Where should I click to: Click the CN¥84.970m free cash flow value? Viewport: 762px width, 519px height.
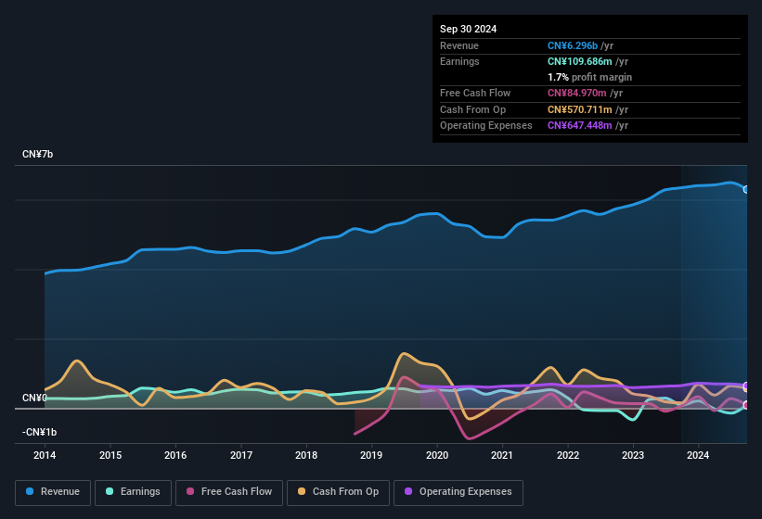click(x=577, y=93)
